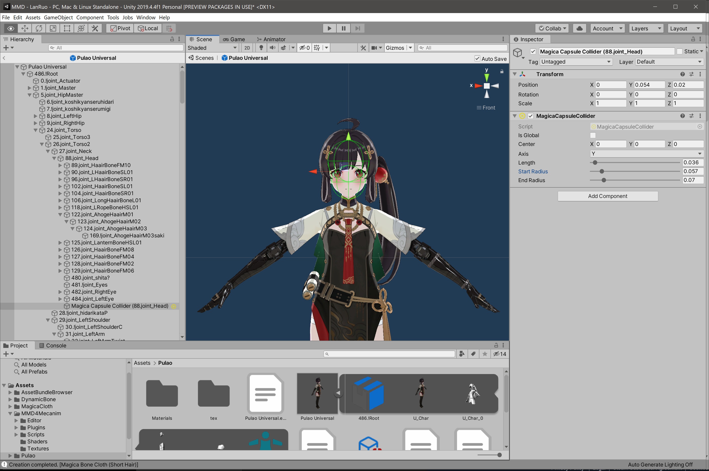This screenshot has height=471, width=709.
Task: Enable the Is Global checkbox
Action: click(593, 135)
